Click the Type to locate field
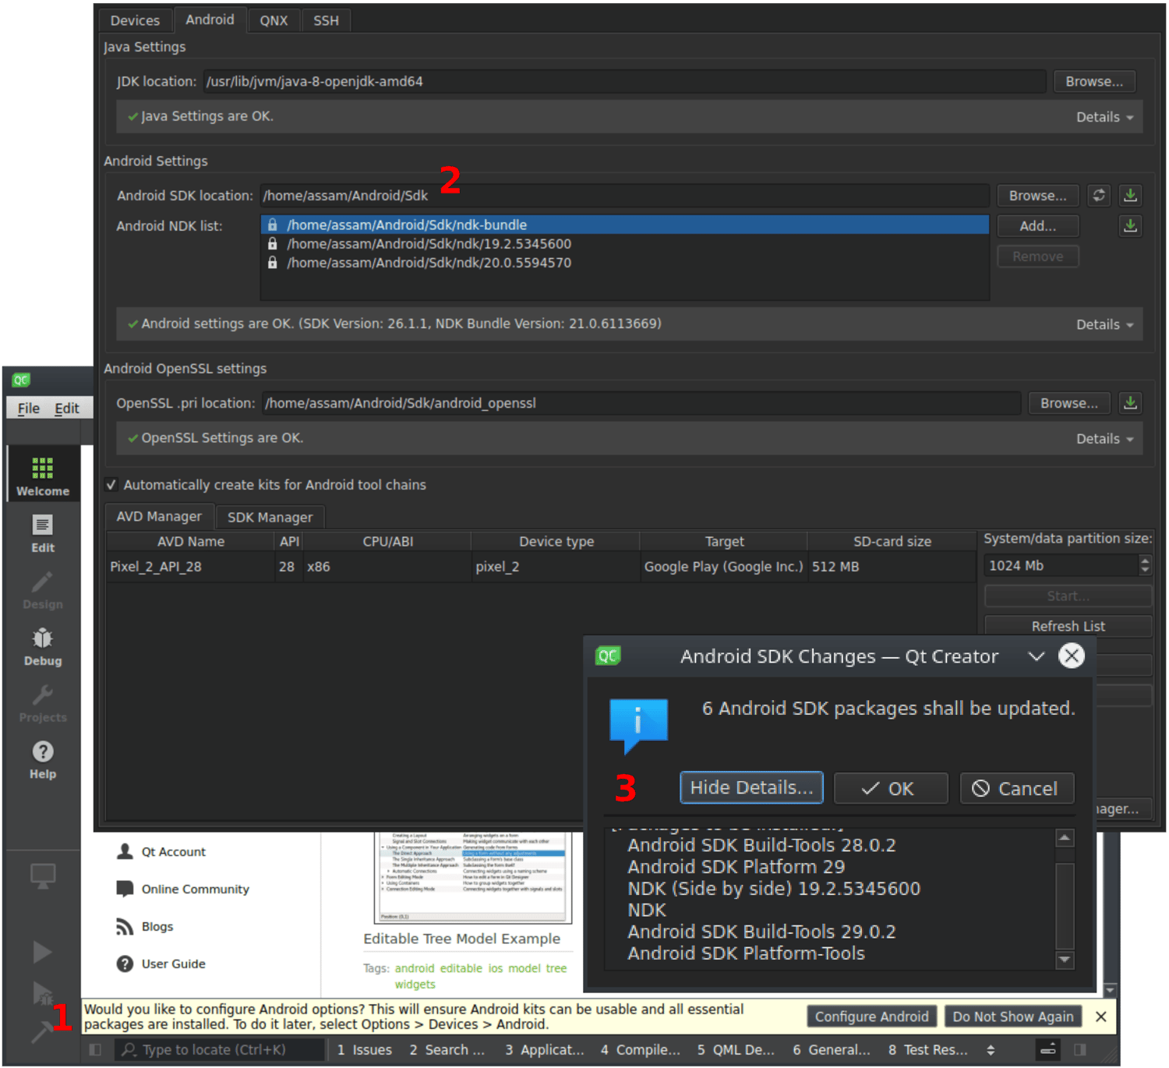Image resolution: width=1169 pixels, height=1068 pixels. pos(221,1050)
